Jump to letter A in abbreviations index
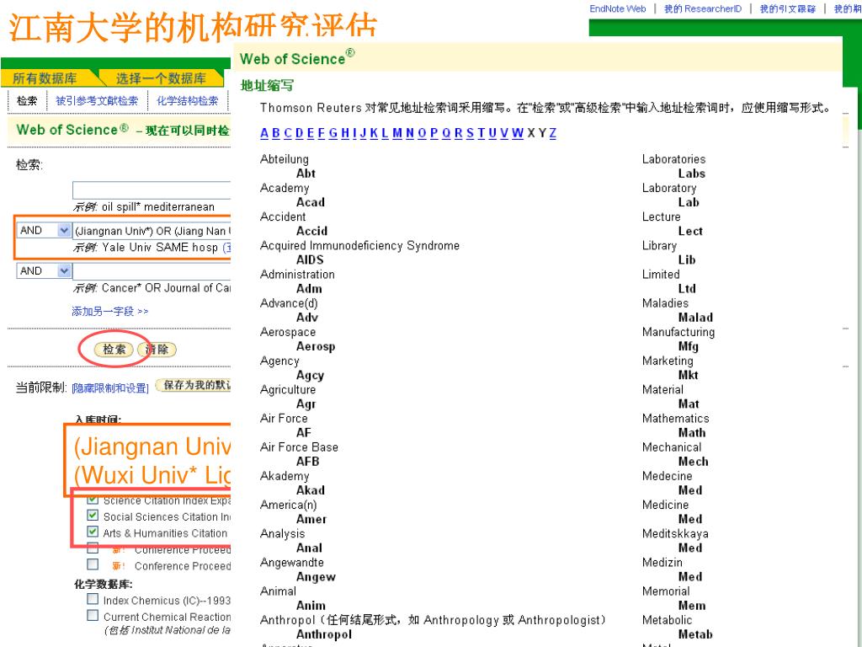This screenshot has height=647, width=862. click(x=264, y=133)
